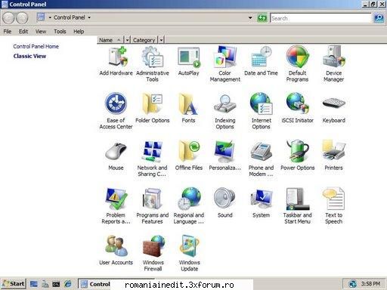Click the magnifier search button
The image size is (387, 290).
coord(379,18)
